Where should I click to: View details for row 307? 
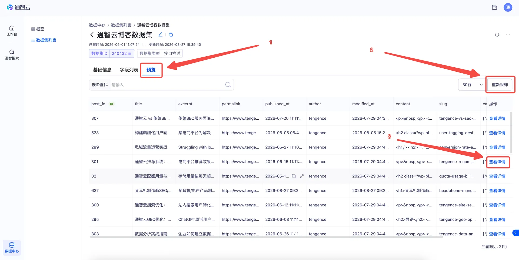click(x=497, y=119)
